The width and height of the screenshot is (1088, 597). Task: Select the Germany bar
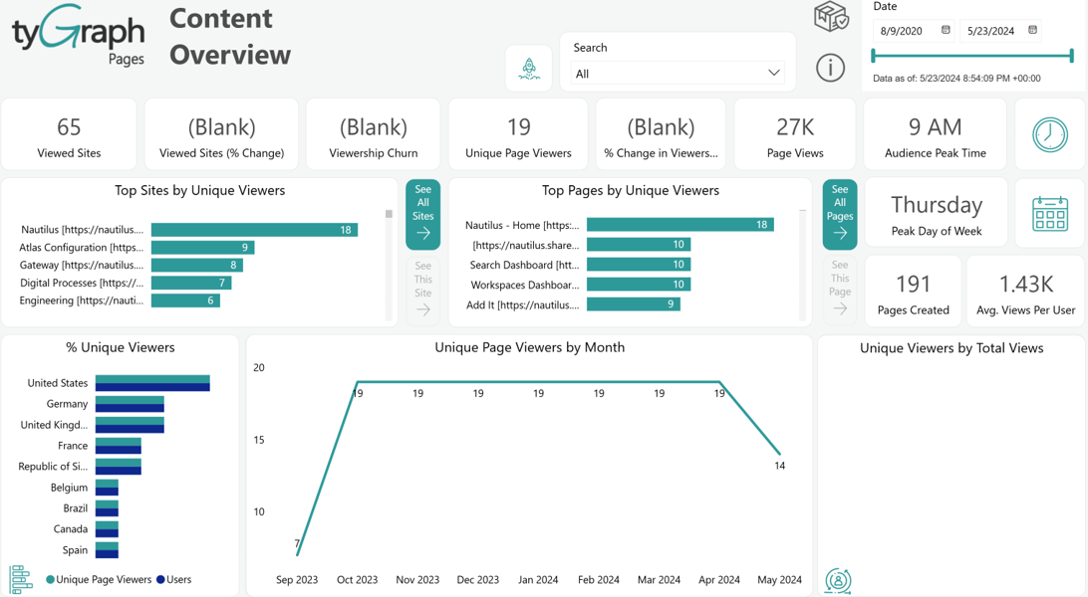130,404
